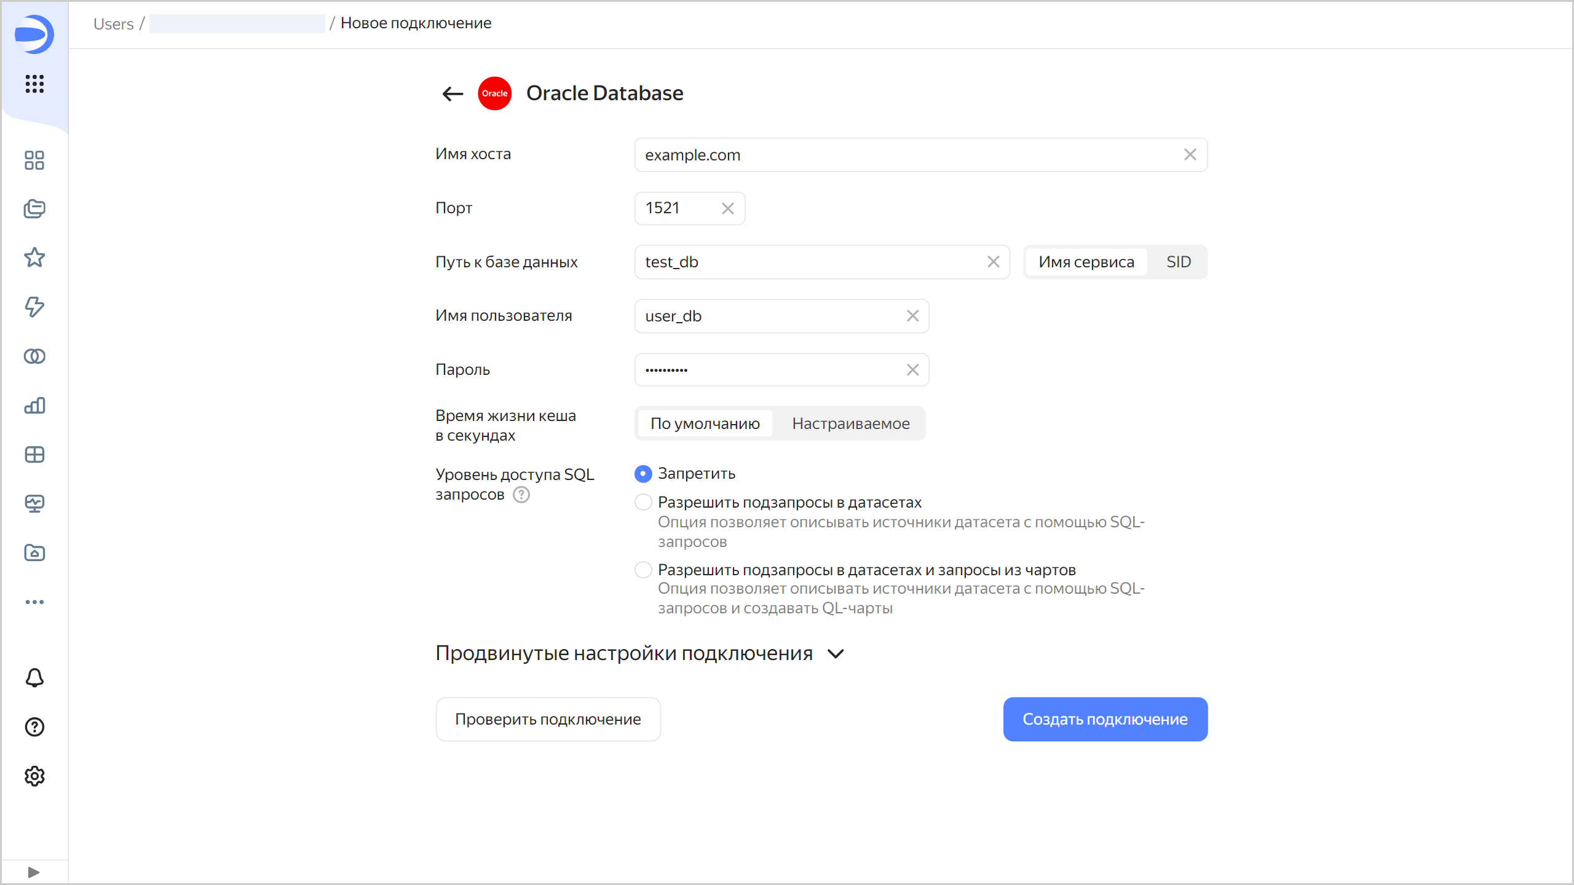Click the back arrow next to Oracle Database
This screenshot has height=885, width=1574.
click(x=453, y=93)
